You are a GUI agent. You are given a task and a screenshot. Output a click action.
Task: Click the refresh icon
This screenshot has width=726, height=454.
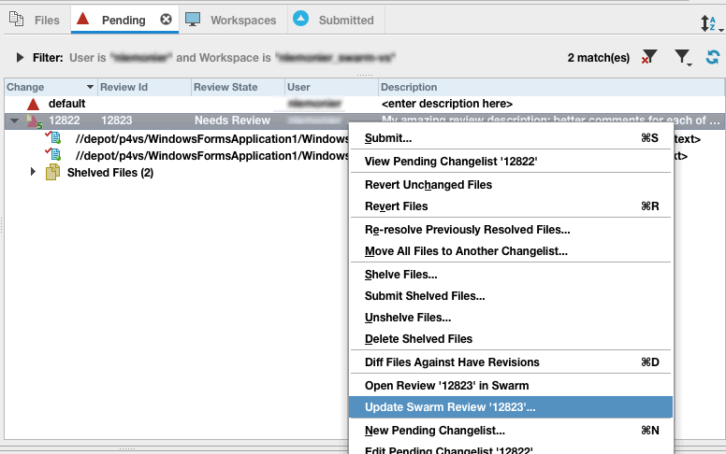click(x=713, y=58)
